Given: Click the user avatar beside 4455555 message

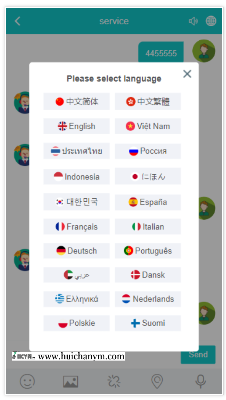Looking at the screenshot, I should [x=204, y=51].
